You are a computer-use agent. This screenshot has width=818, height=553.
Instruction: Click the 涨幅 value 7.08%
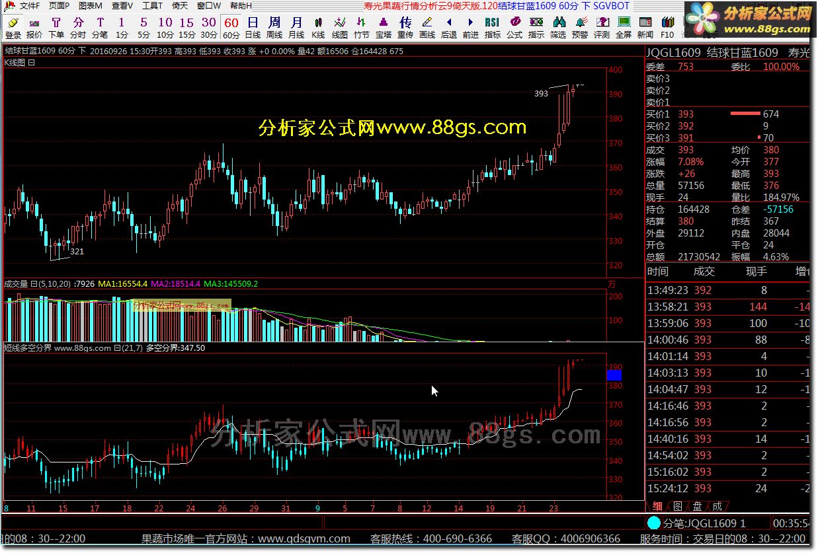pyautogui.click(x=691, y=162)
